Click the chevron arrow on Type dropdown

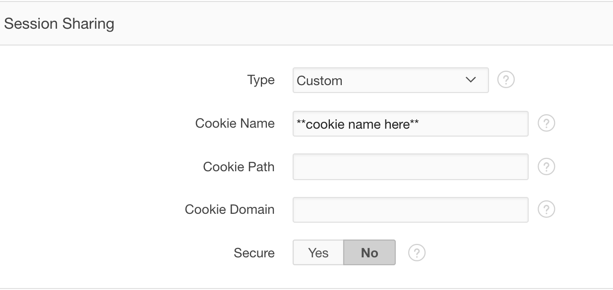[x=471, y=80]
